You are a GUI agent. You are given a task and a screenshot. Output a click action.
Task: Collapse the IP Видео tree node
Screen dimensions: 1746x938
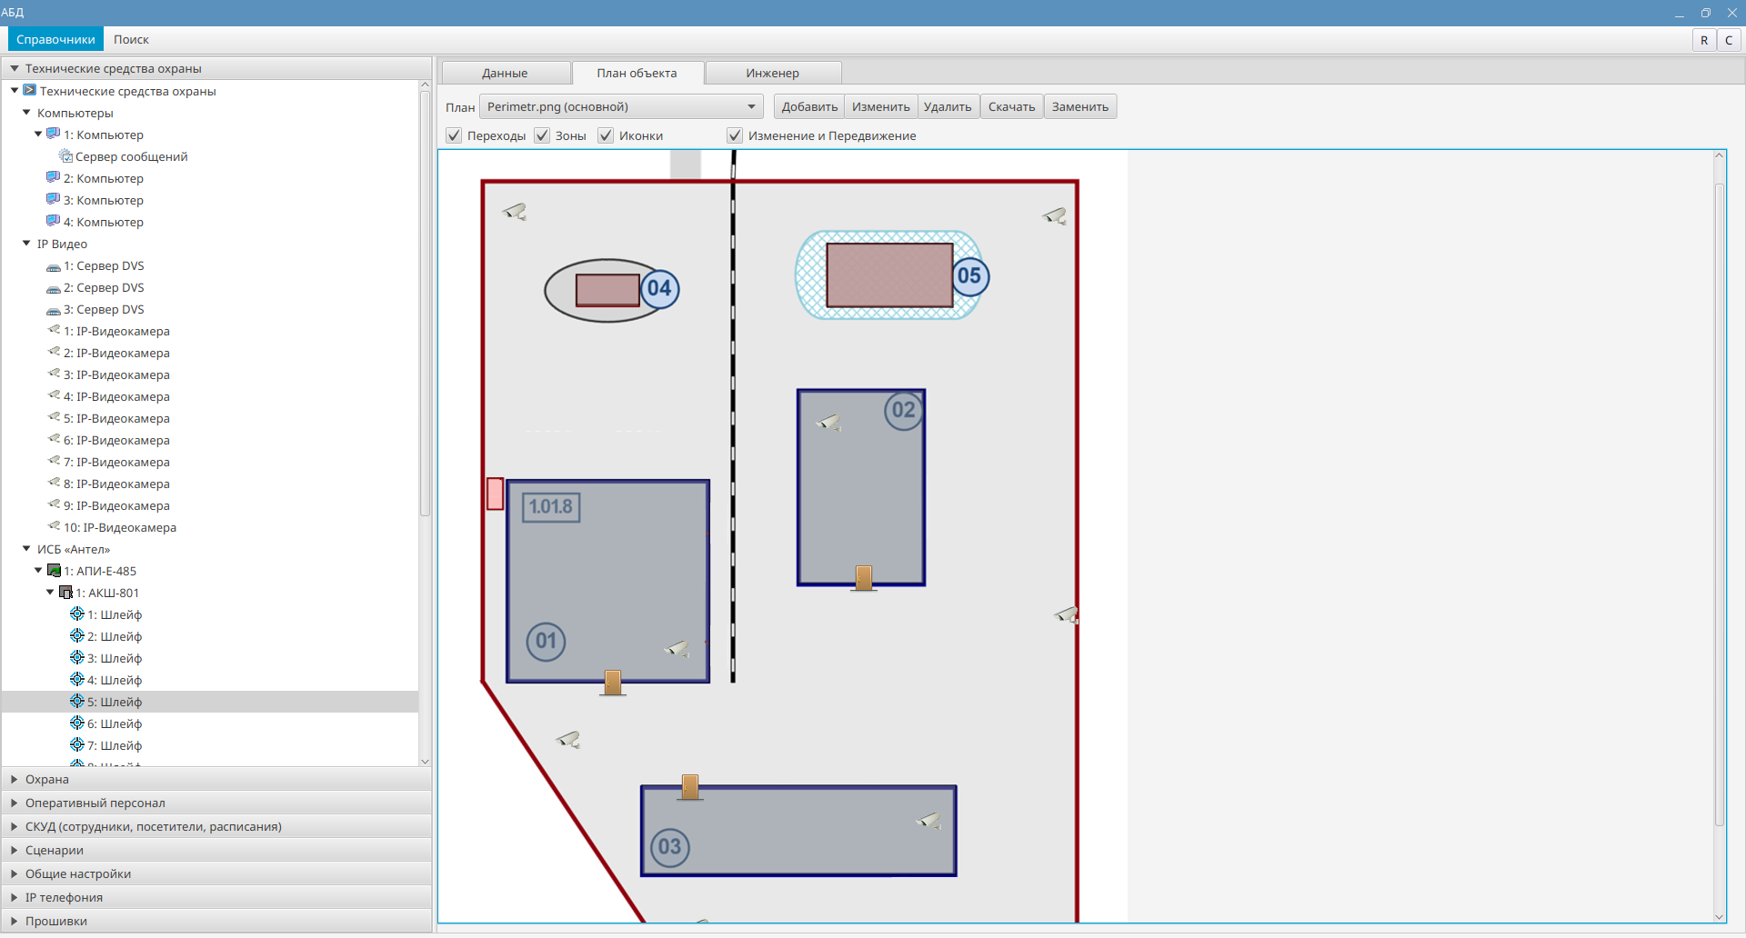(x=26, y=244)
